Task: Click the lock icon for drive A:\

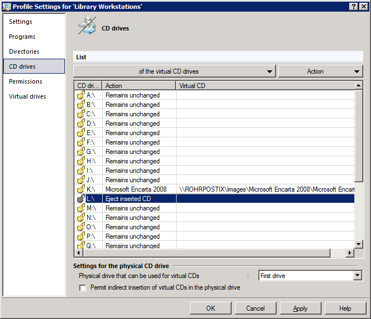Action: point(81,95)
